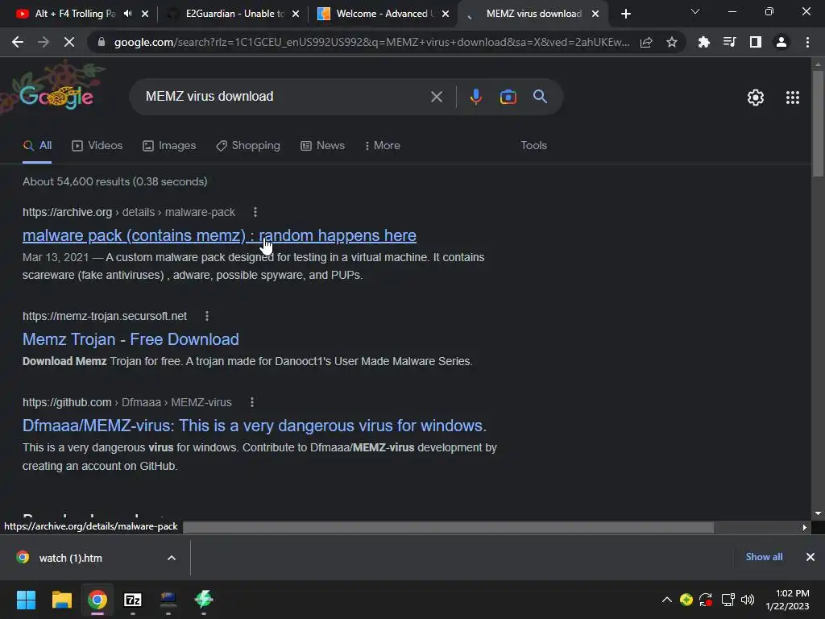Open the malware pack (contains memz) link

click(x=219, y=236)
